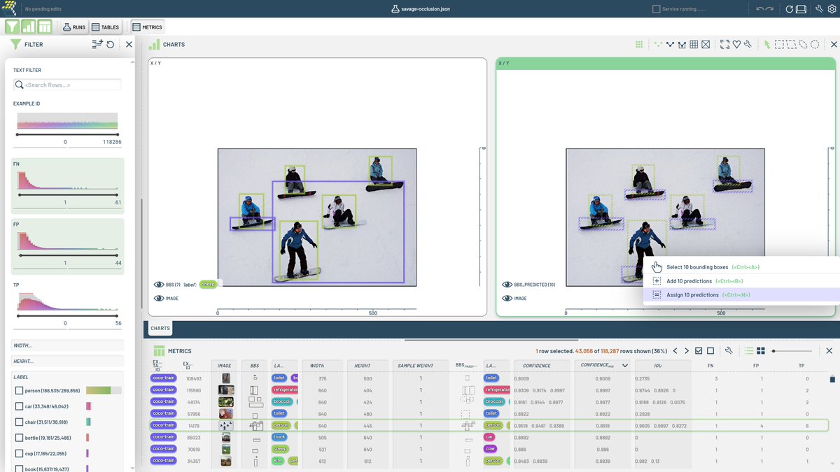Click the text filter search field

(67, 85)
